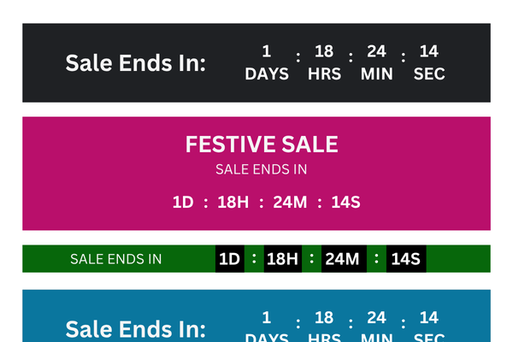Viewport: 513px width, 342px height.
Task: Click the 18H value in pink banner
Action: (232, 203)
